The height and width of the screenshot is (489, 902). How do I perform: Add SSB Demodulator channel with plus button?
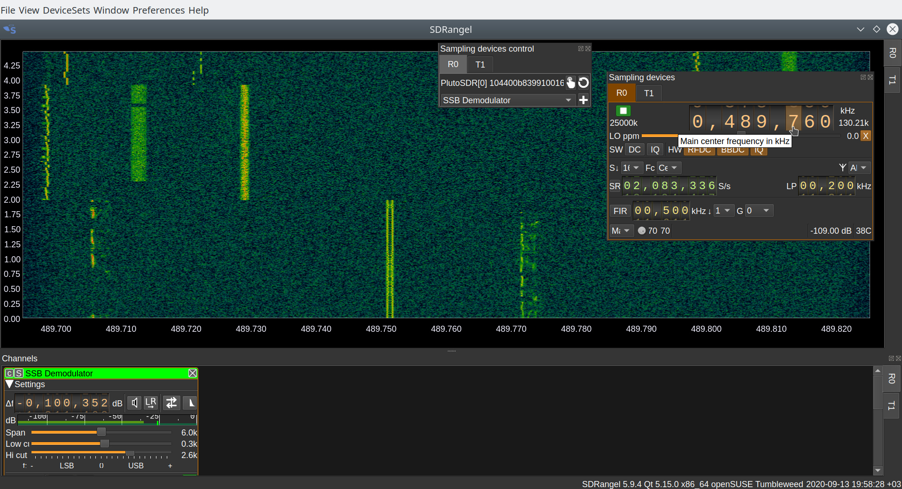click(x=583, y=100)
